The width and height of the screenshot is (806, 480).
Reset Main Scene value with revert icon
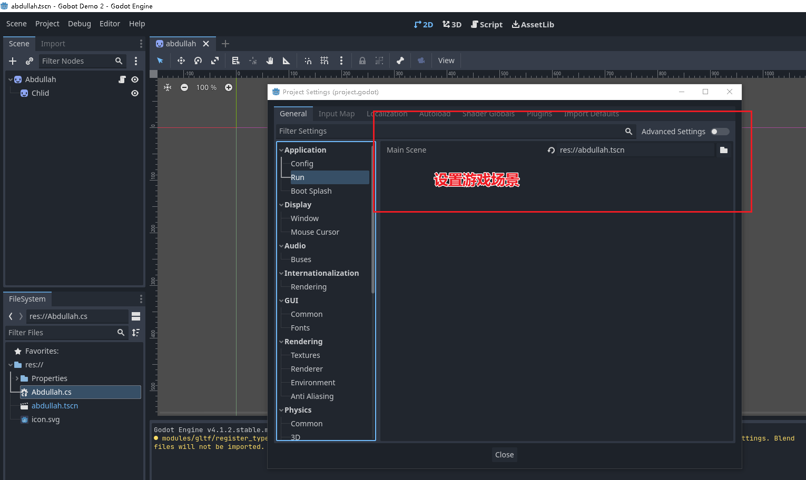551,150
